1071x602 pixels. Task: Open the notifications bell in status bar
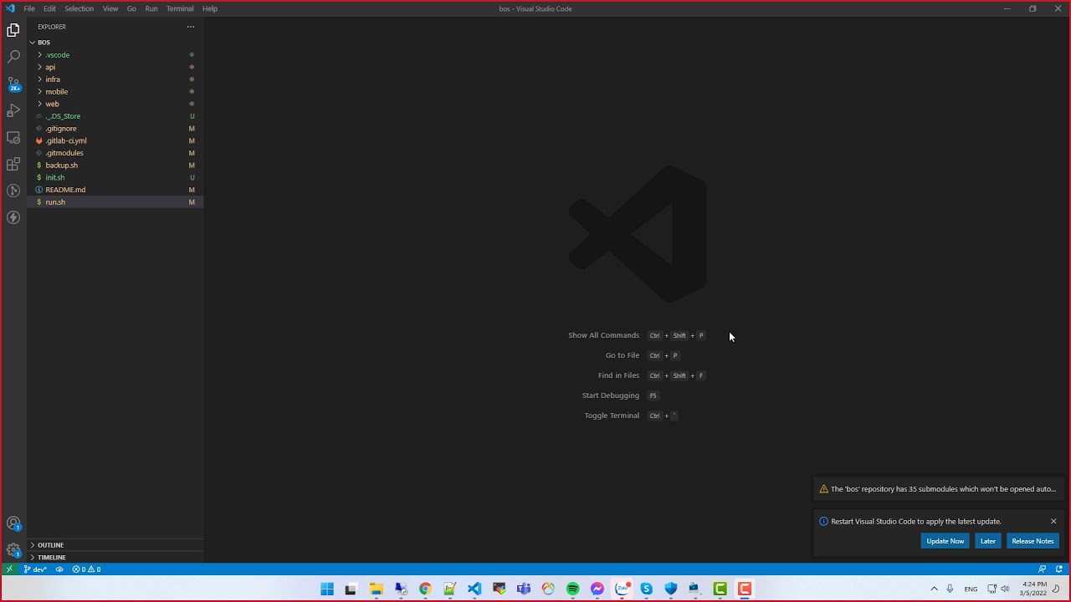point(1059,569)
